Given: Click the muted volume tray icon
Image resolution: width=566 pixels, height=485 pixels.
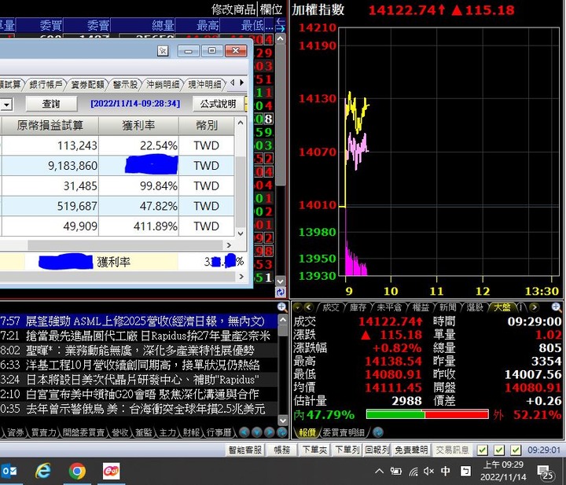Looking at the screenshot, I should 429,471.
